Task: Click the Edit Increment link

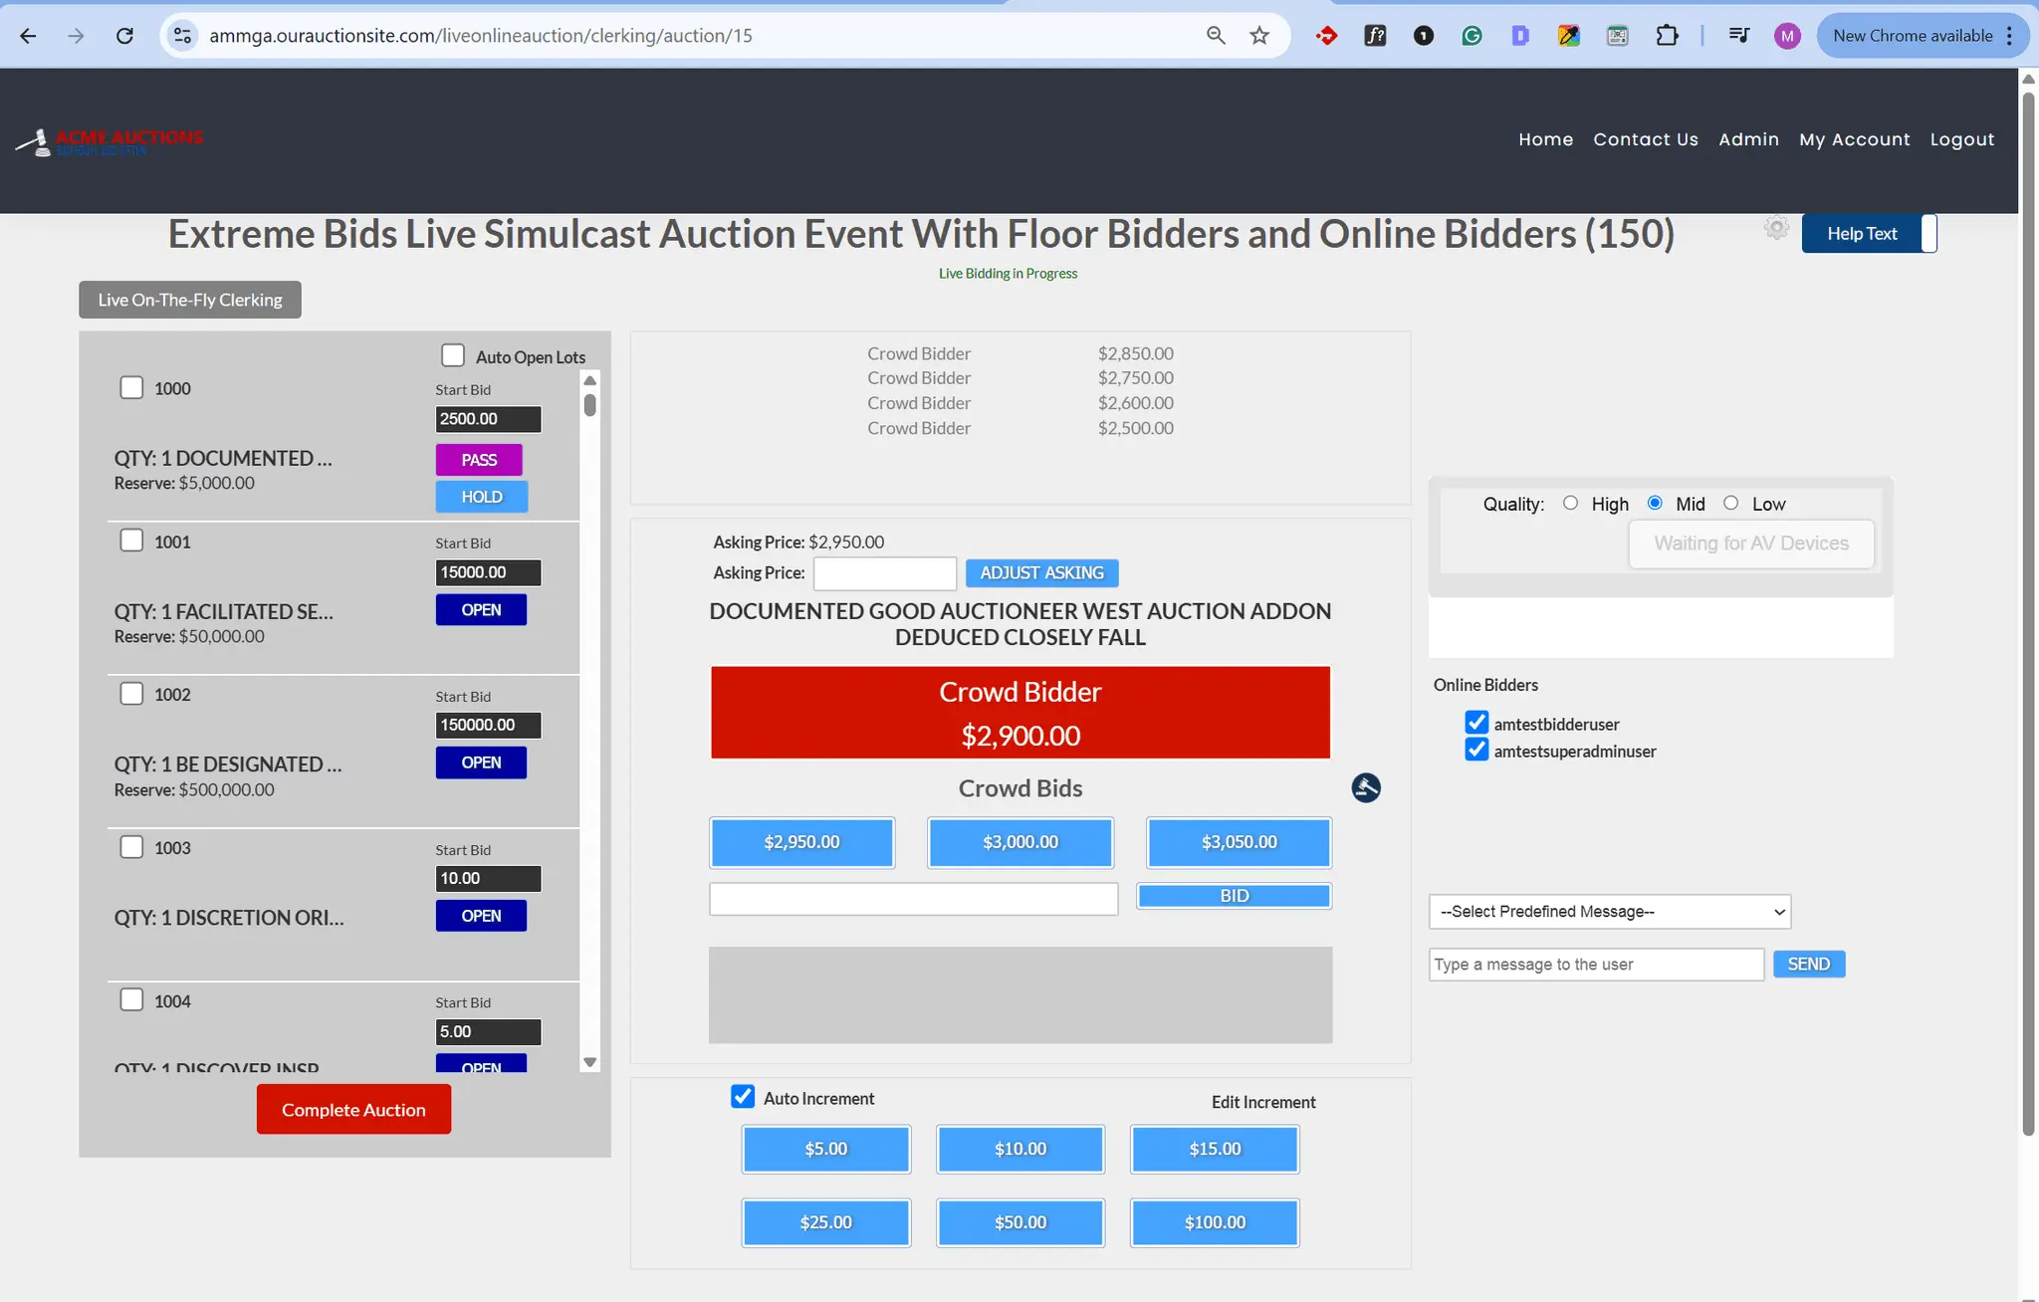Action: pyautogui.click(x=1263, y=1102)
